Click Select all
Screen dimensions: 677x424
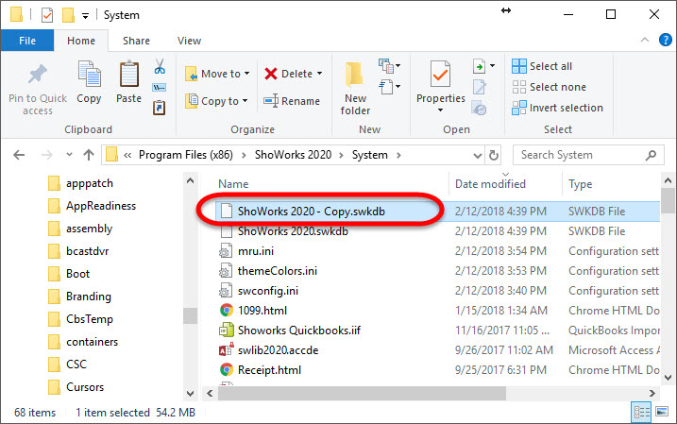pyautogui.click(x=542, y=66)
